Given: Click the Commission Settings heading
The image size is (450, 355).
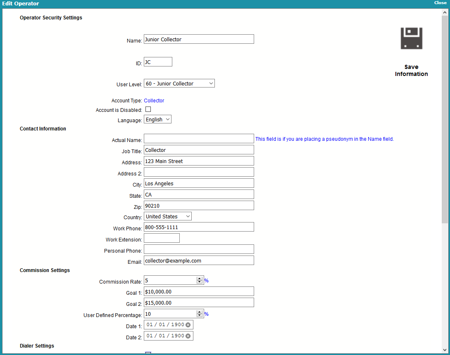Looking at the screenshot, I should (45, 270).
